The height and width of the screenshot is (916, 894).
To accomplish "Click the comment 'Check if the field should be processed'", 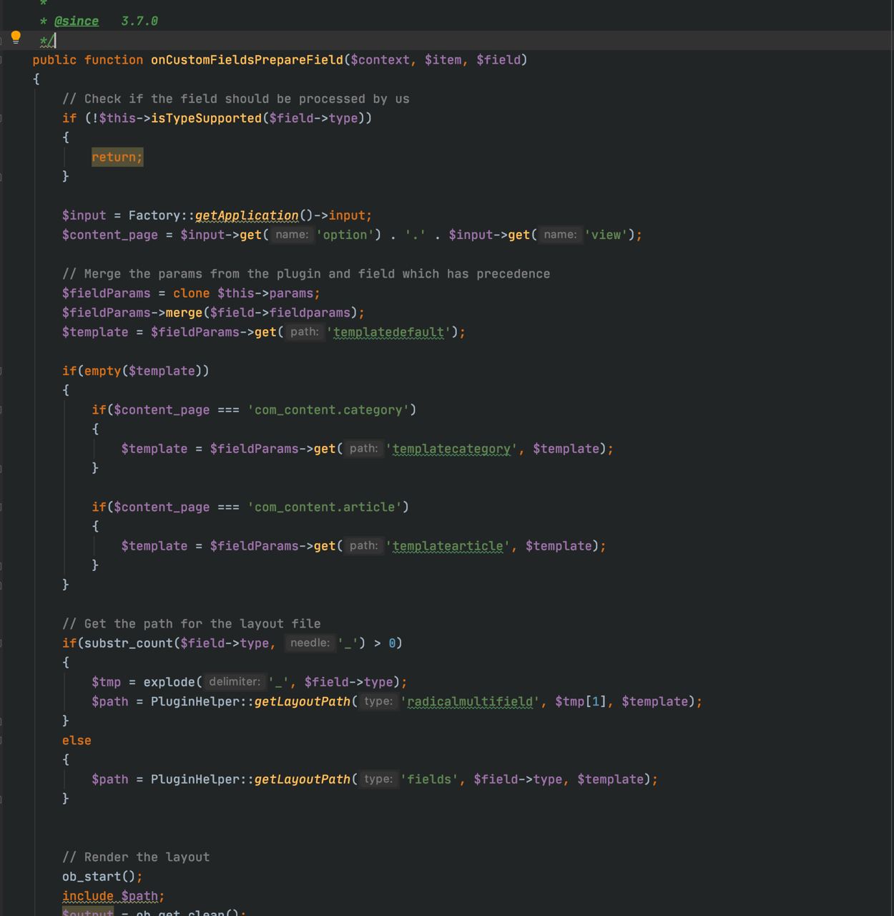I will [x=236, y=99].
